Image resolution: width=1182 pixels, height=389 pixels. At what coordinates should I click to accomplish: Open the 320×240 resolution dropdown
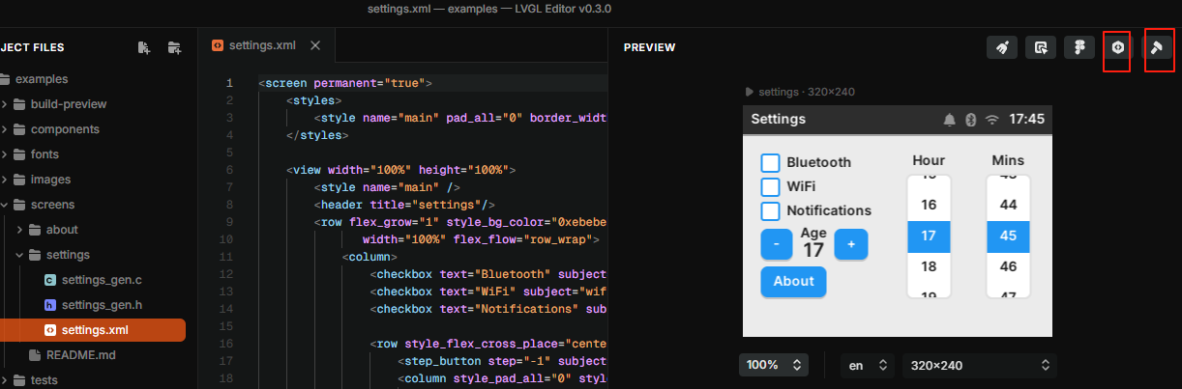tap(979, 365)
